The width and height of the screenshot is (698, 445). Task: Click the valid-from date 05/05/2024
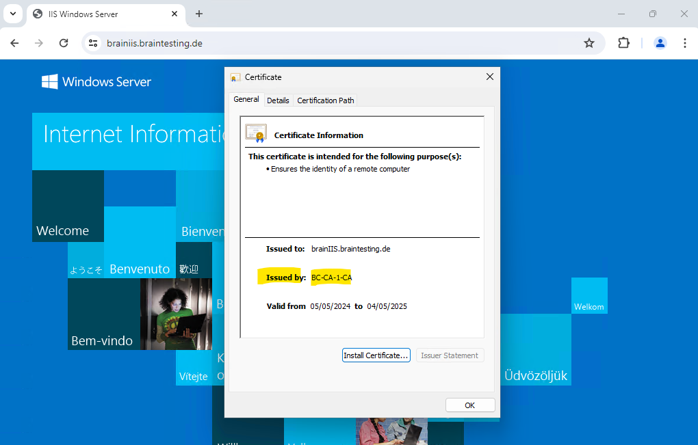(x=331, y=306)
